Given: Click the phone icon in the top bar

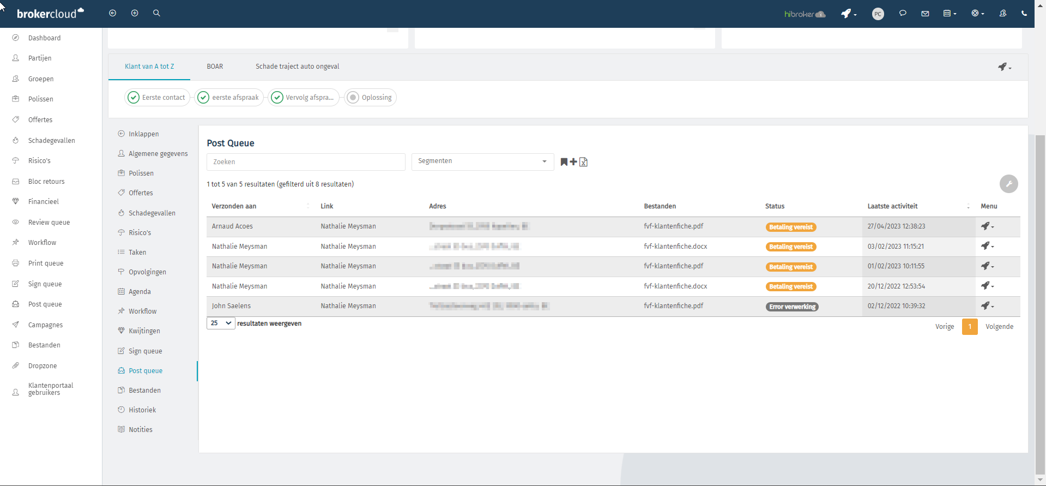Looking at the screenshot, I should [x=1024, y=14].
